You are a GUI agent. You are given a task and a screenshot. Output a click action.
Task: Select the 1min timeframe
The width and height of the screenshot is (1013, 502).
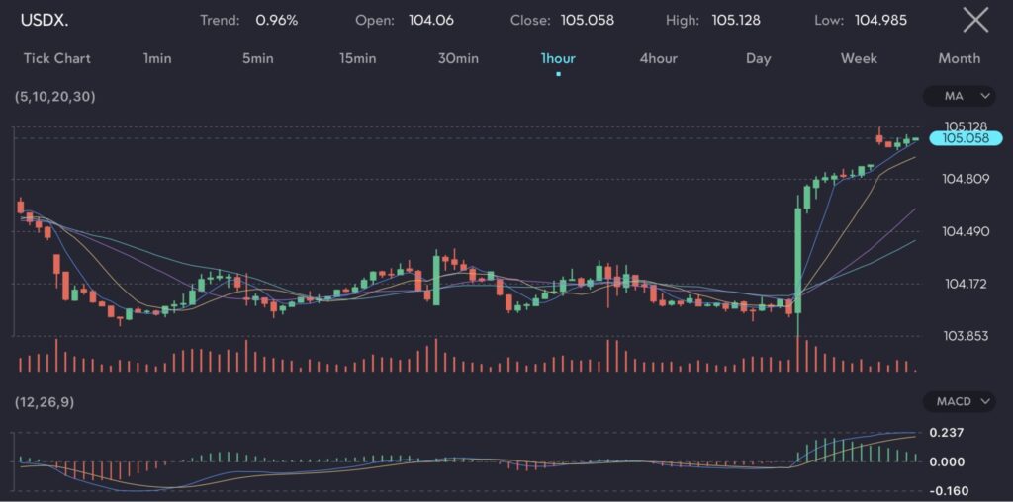click(x=157, y=58)
